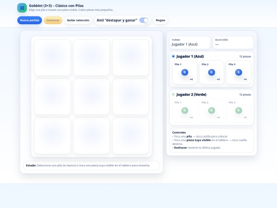Select blue piece in Jugador 1 Pila 1
Viewport: 277px width, 208px height.
coord(185,72)
